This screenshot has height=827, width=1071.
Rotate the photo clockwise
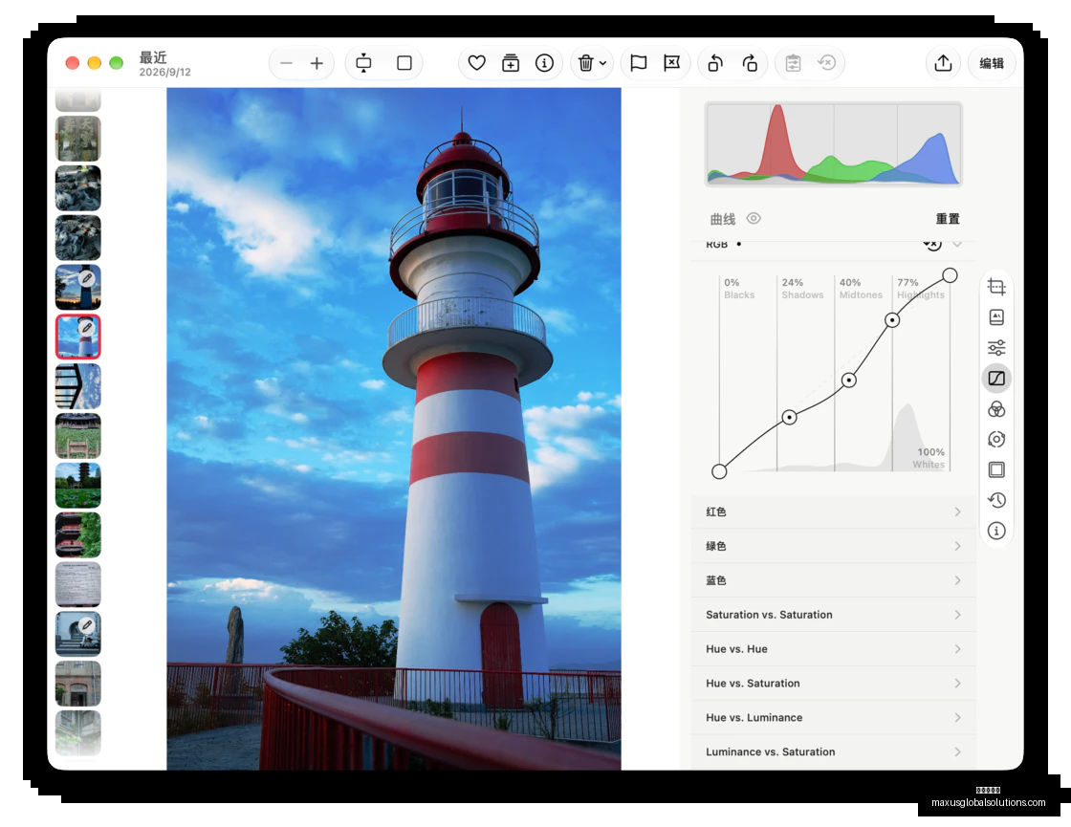pyautogui.click(x=750, y=63)
